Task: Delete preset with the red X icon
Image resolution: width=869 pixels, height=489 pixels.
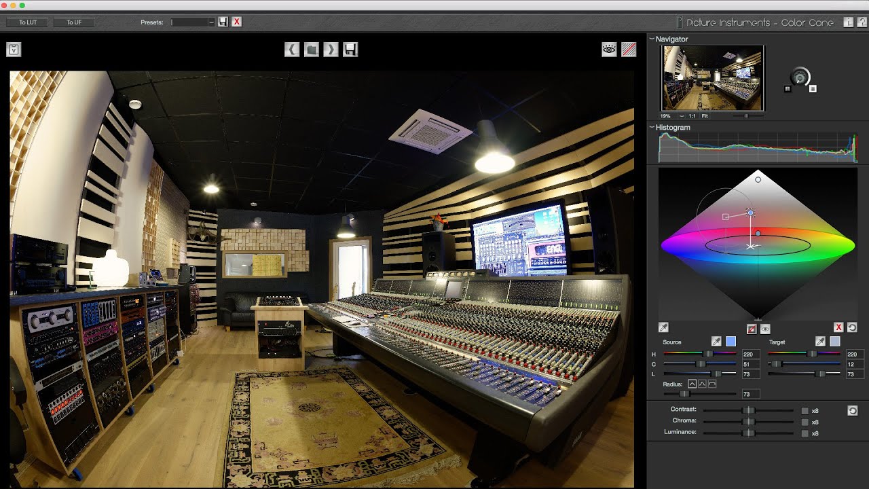Action: coord(237,22)
